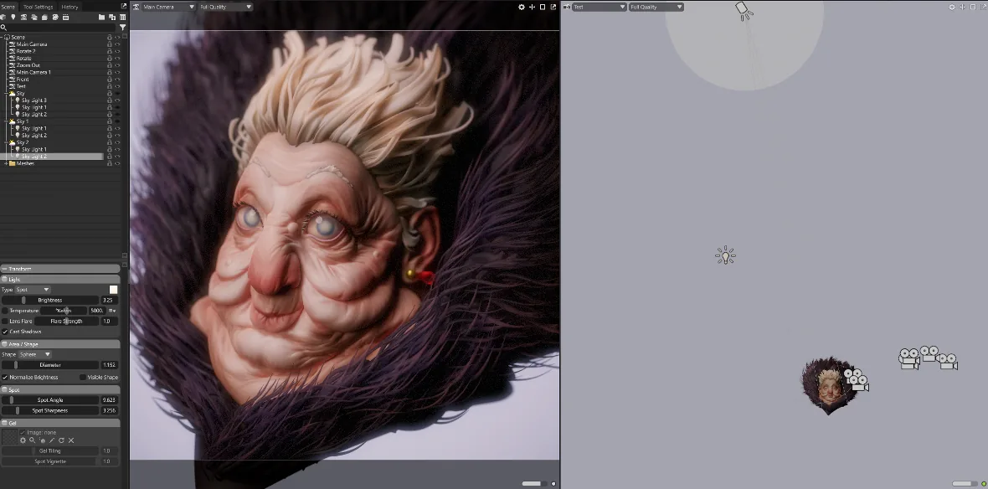Click the Diameter value field 1.152
The width and height of the screenshot is (988, 489).
(109, 365)
